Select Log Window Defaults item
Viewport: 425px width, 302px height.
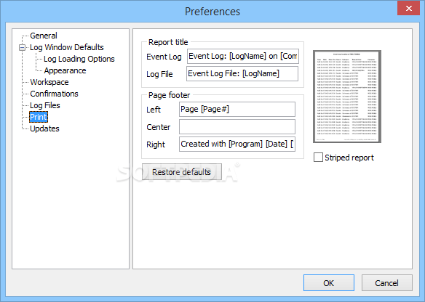(66, 47)
